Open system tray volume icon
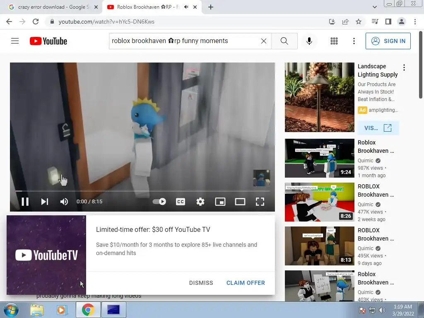The height and width of the screenshot is (318, 424). [382, 310]
